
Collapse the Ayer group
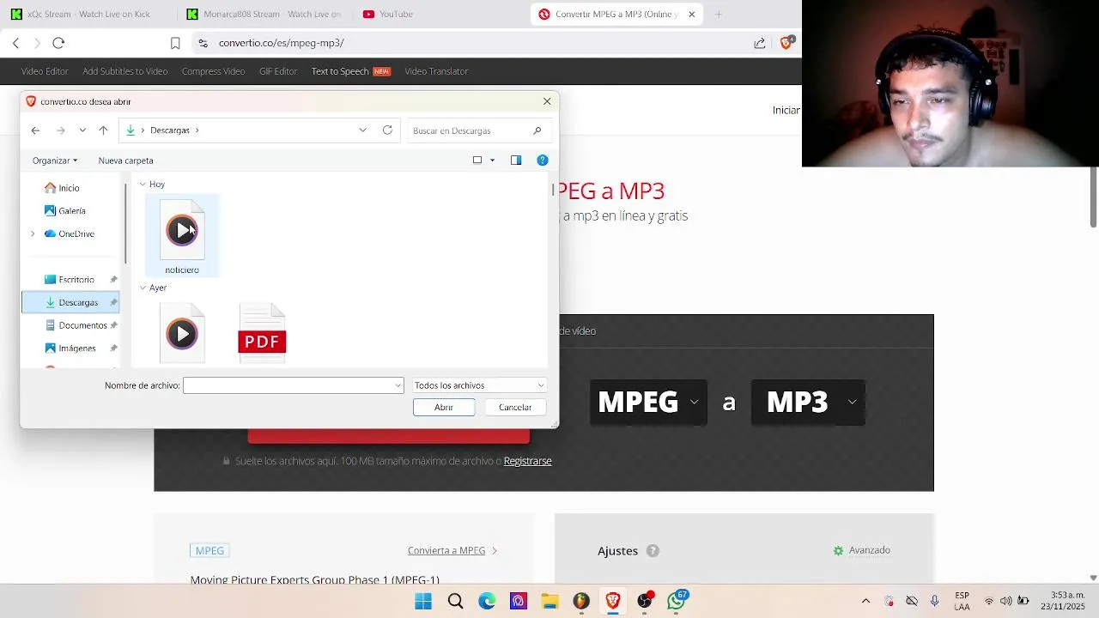[x=143, y=288]
